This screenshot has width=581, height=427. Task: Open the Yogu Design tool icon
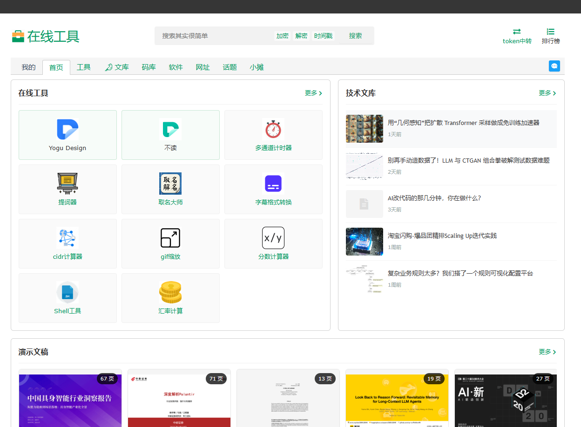(x=68, y=130)
